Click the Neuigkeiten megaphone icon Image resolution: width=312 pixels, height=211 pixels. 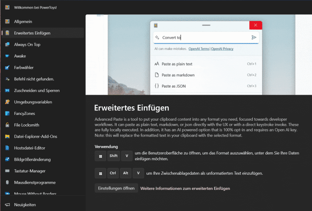7,205
